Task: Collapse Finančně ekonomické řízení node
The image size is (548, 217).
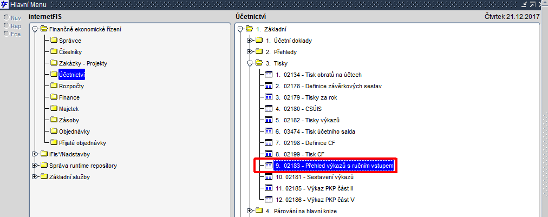Action: pyautogui.click(x=35, y=29)
